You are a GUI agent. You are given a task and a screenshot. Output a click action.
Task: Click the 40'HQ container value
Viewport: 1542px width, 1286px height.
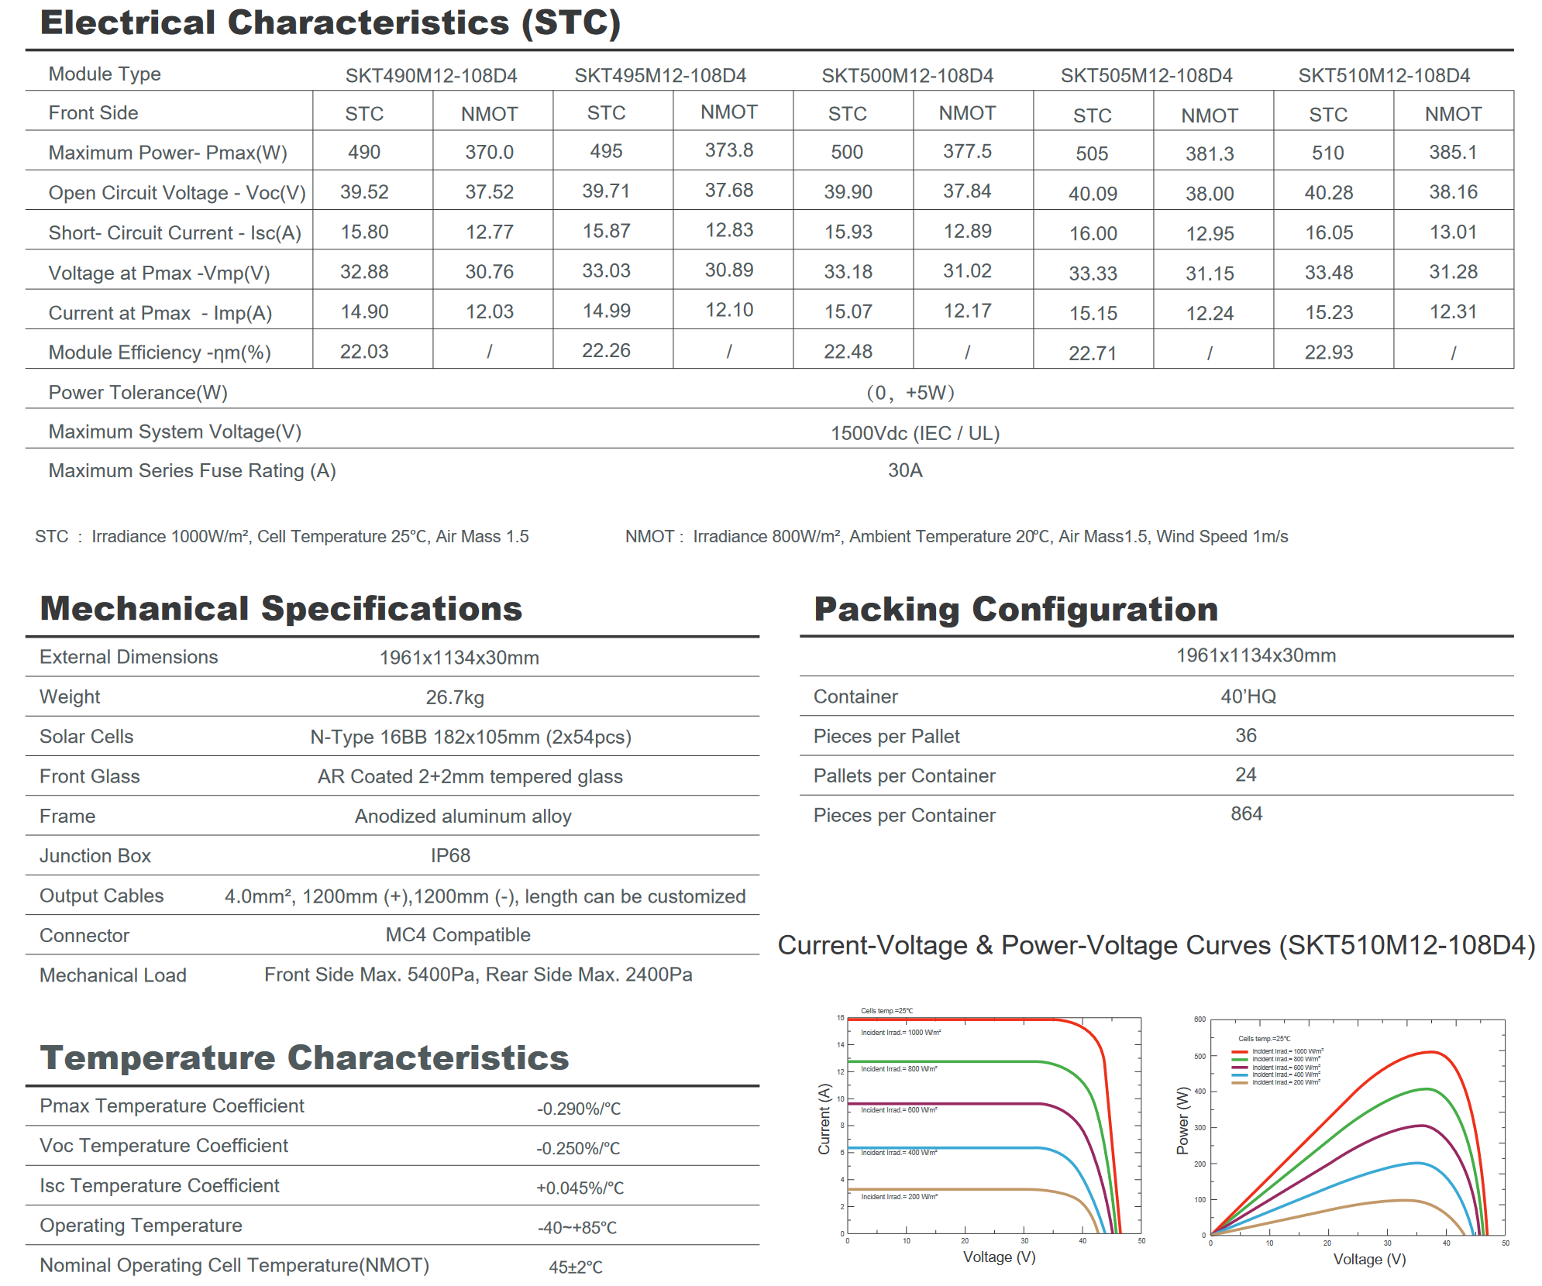coord(1248,696)
